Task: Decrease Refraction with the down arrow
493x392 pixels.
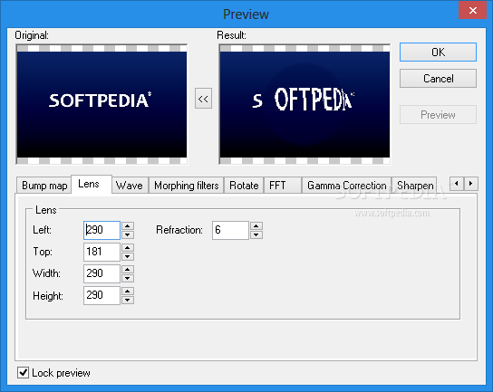Action: point(256,234)
